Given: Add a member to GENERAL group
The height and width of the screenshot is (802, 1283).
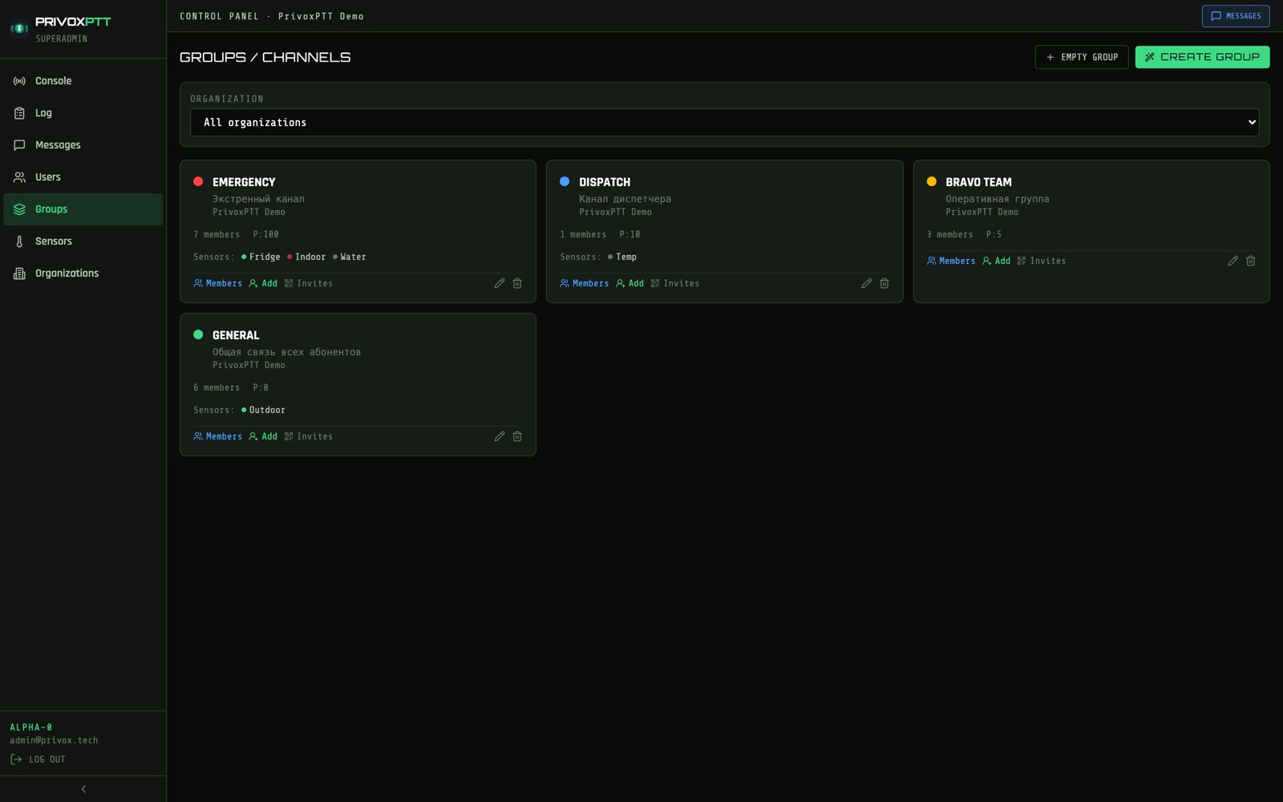Looking at the screenshot, I should 263,436.
